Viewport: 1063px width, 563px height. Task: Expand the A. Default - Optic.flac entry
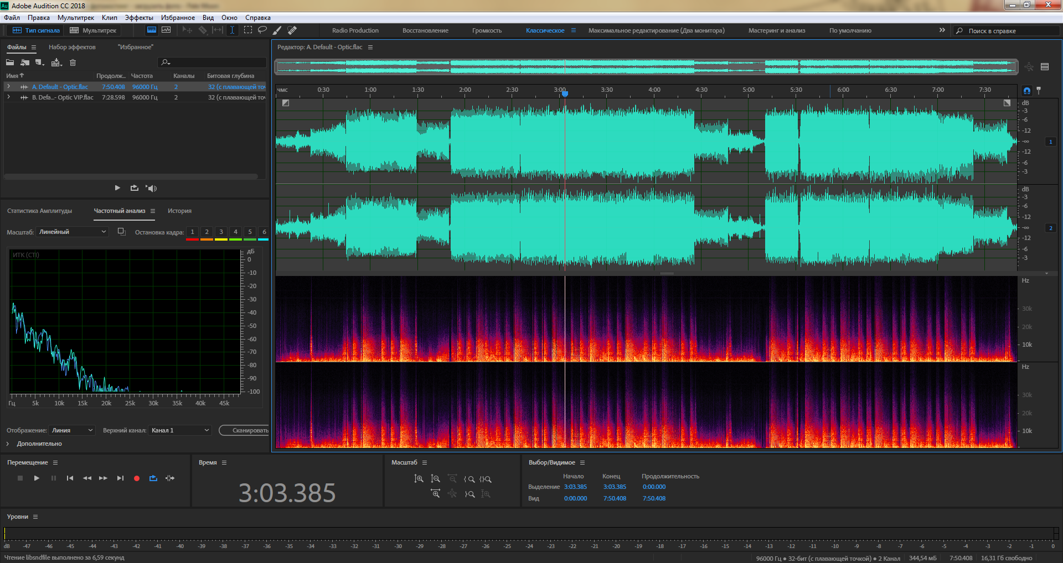(x=9, y=87)
